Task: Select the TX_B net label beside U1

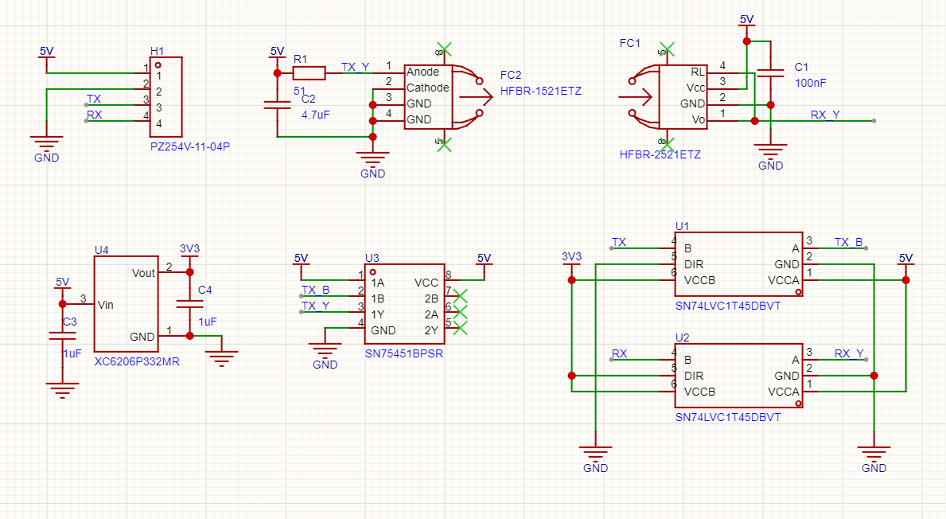Action: click(848, 242)
